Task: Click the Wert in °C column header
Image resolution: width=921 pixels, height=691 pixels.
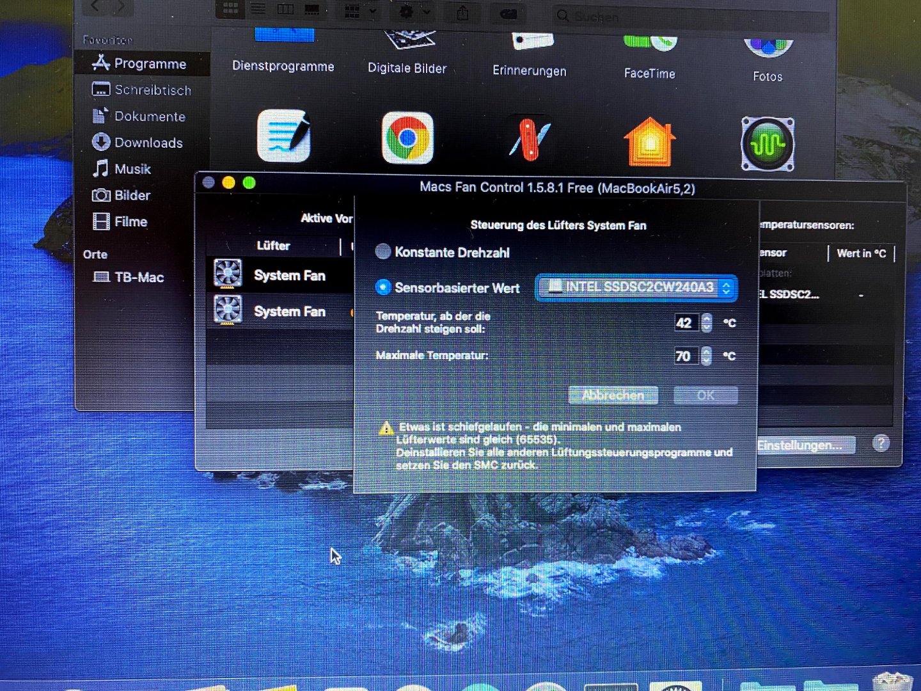Action: click(861, 253)
